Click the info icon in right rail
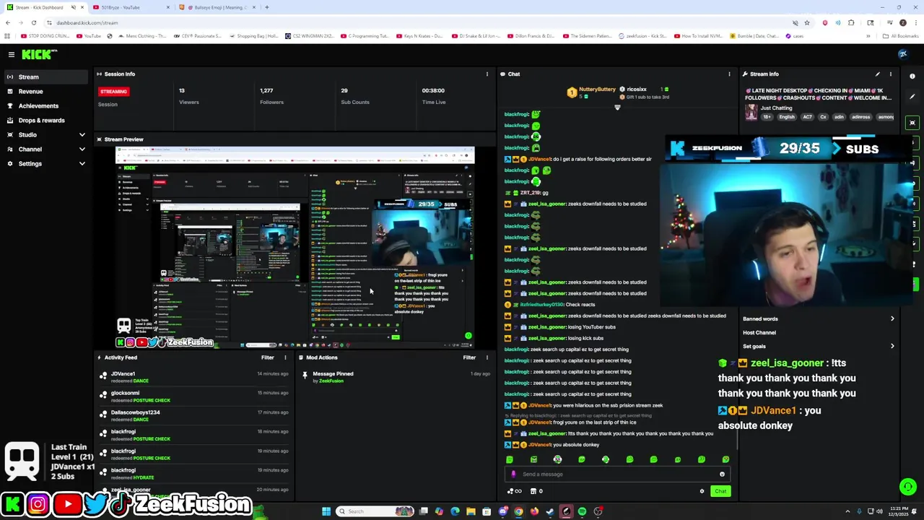 pyautogui.click(x=912, y=76)
